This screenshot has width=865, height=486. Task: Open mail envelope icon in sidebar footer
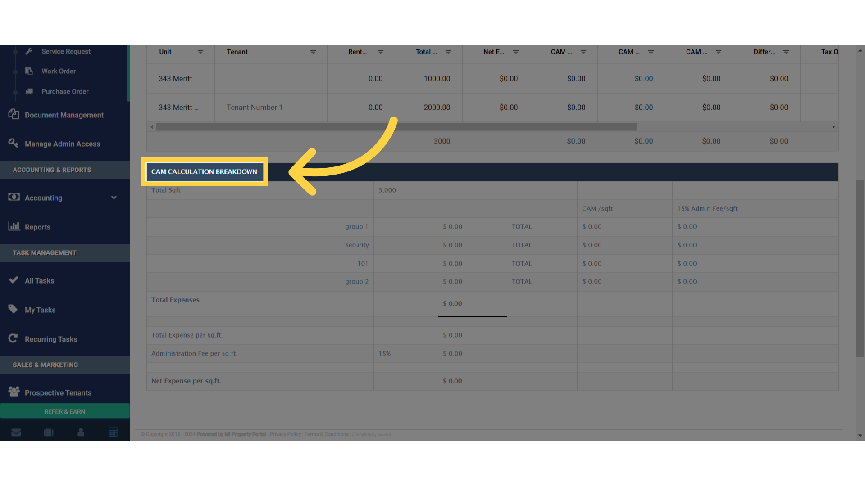pyautogui.click(x=16, y=432)
